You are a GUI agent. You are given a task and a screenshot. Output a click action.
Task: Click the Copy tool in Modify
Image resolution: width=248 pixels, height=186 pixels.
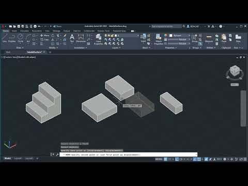[x=44, y=40]
